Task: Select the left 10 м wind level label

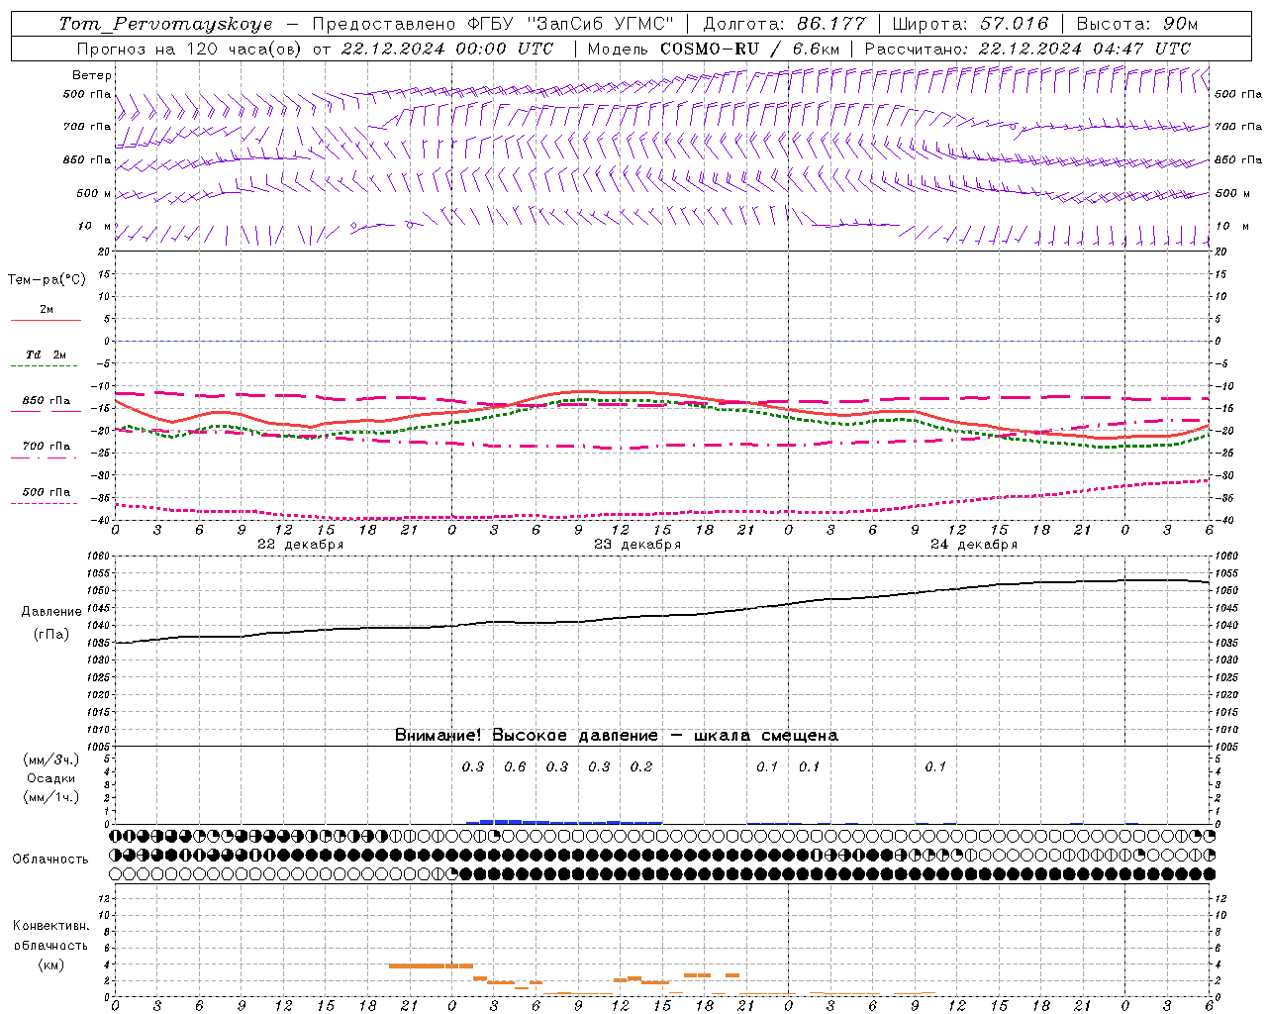Action: click(95, 226)
